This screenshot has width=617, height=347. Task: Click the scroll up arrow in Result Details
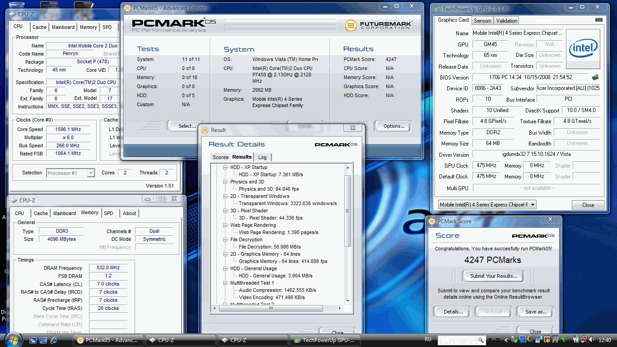click(x=347, y=168)
